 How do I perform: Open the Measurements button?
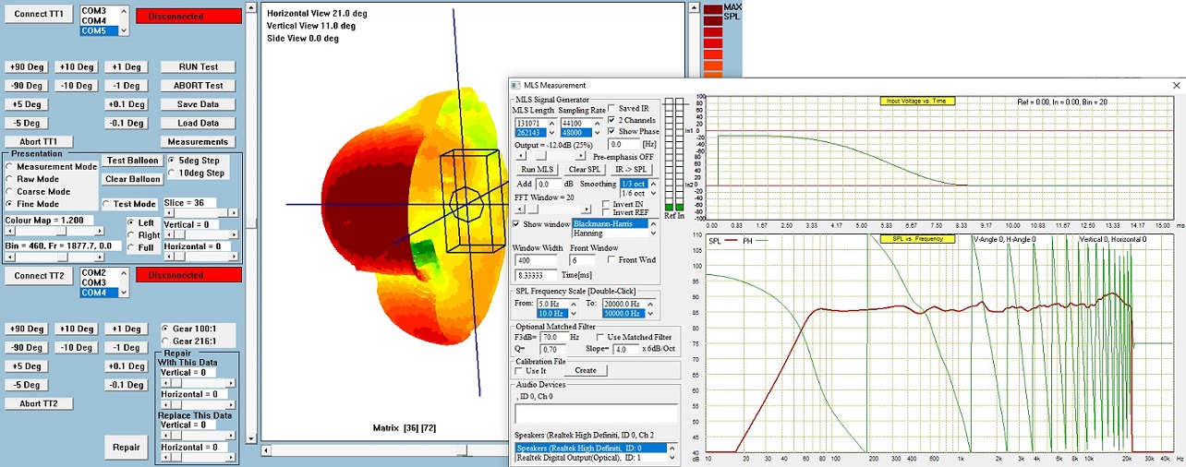[198, 142]
